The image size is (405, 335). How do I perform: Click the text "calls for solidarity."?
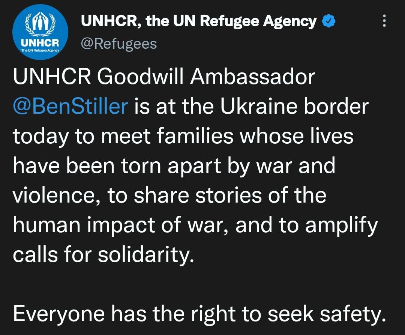pos(104,254)
